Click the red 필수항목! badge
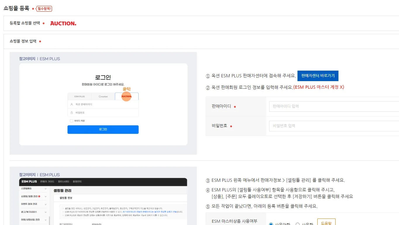Screen dimensions: 399x225 pos(44,9)
